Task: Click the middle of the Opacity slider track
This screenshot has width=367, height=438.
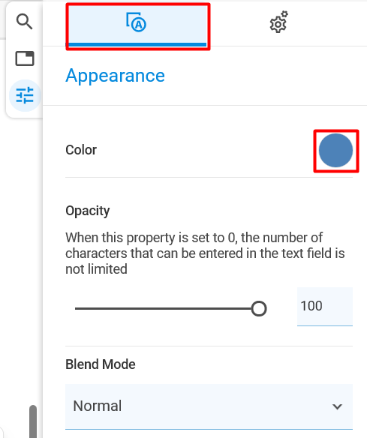Action: coord(167,309)
